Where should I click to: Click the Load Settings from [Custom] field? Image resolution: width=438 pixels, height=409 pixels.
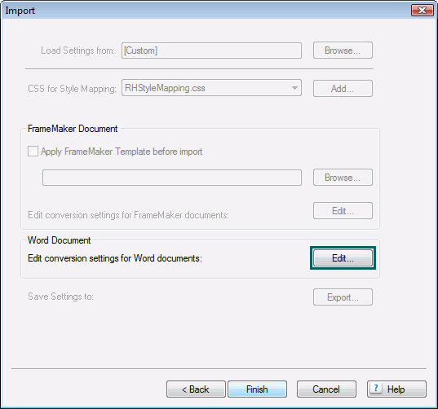pyautogui.click(x=211, y=51)
